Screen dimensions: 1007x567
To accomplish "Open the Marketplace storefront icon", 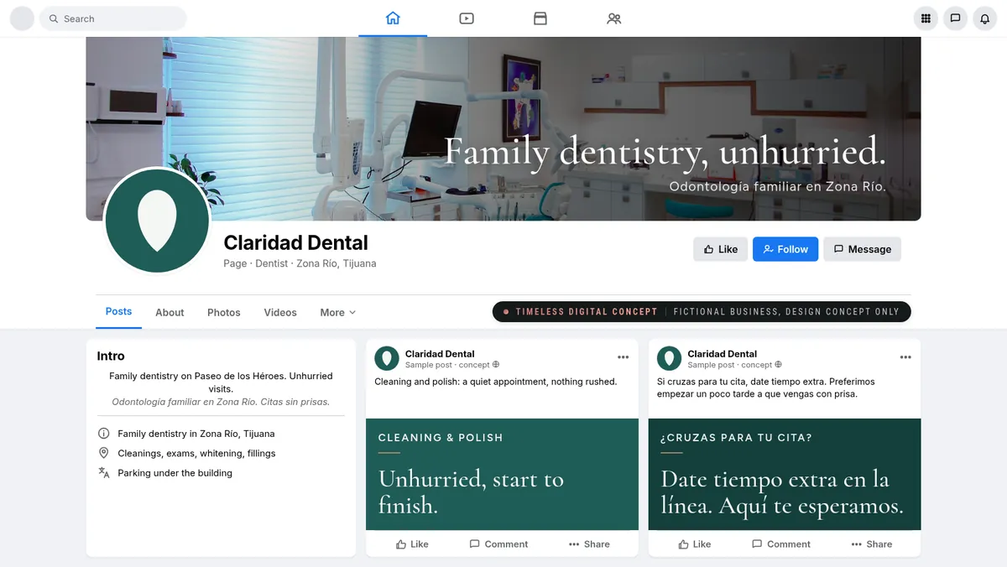I will (540, 18).
